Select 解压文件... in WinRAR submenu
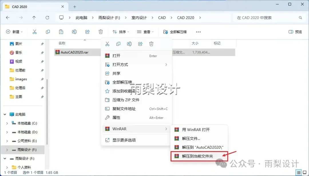This screenshot has height=176, width=309. coord(199,138)
